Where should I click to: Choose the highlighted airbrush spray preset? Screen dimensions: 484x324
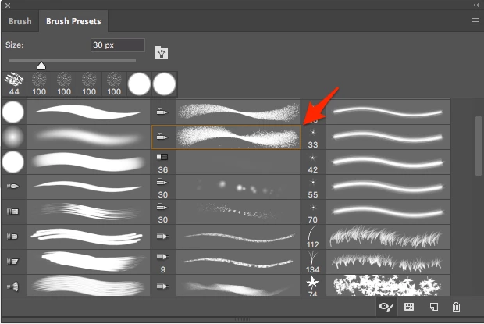pos(226,137)
